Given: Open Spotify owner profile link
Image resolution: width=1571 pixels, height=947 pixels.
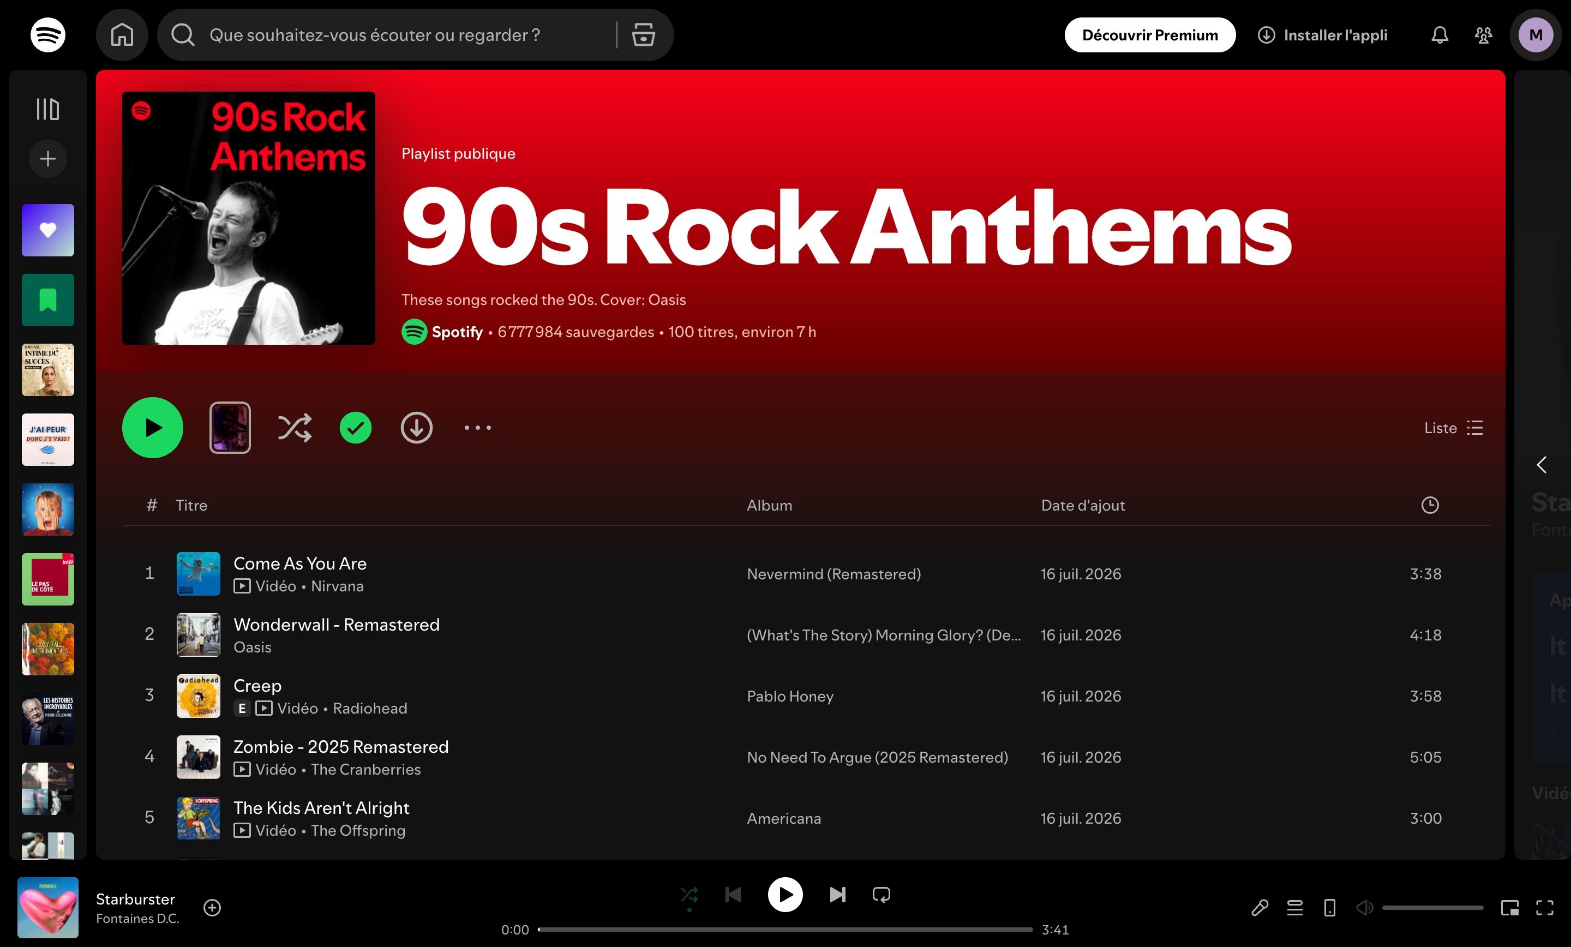Looking at the screenshot, I should (457, 332).
